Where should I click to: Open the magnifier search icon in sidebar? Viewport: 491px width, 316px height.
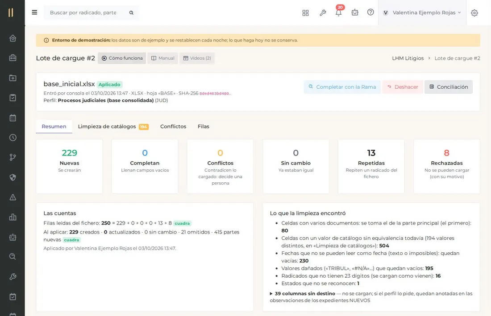(x=12, y=257)
